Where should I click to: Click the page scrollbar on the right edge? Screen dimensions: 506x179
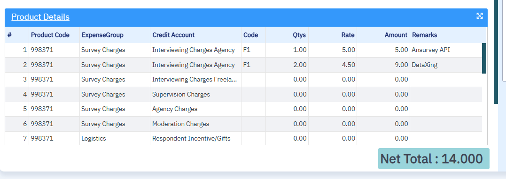[x=496, y=52]
